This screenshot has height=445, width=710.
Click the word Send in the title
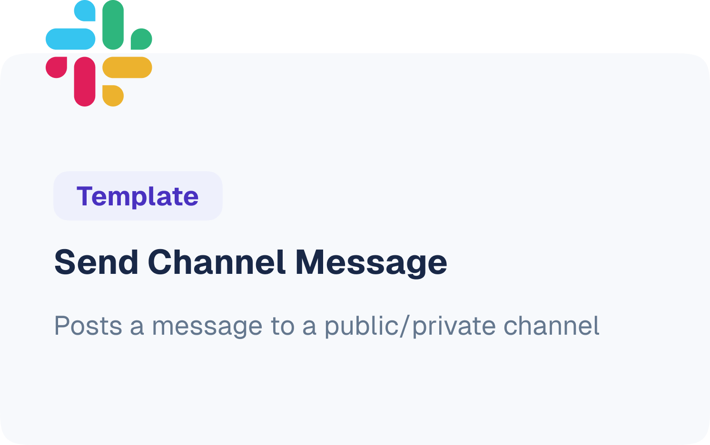pyautogui.click(x=97, y=261)
